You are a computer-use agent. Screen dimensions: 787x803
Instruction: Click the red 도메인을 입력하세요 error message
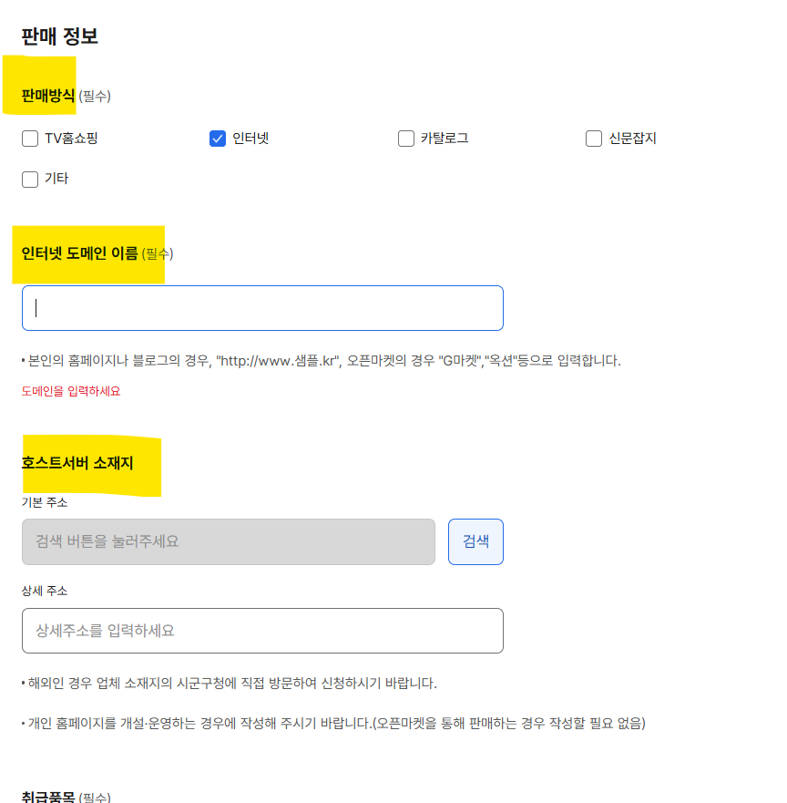71,391
